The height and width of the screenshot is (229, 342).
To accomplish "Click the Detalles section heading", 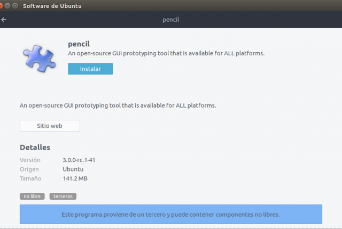I will pyautogui.click(x=35, y=148).
